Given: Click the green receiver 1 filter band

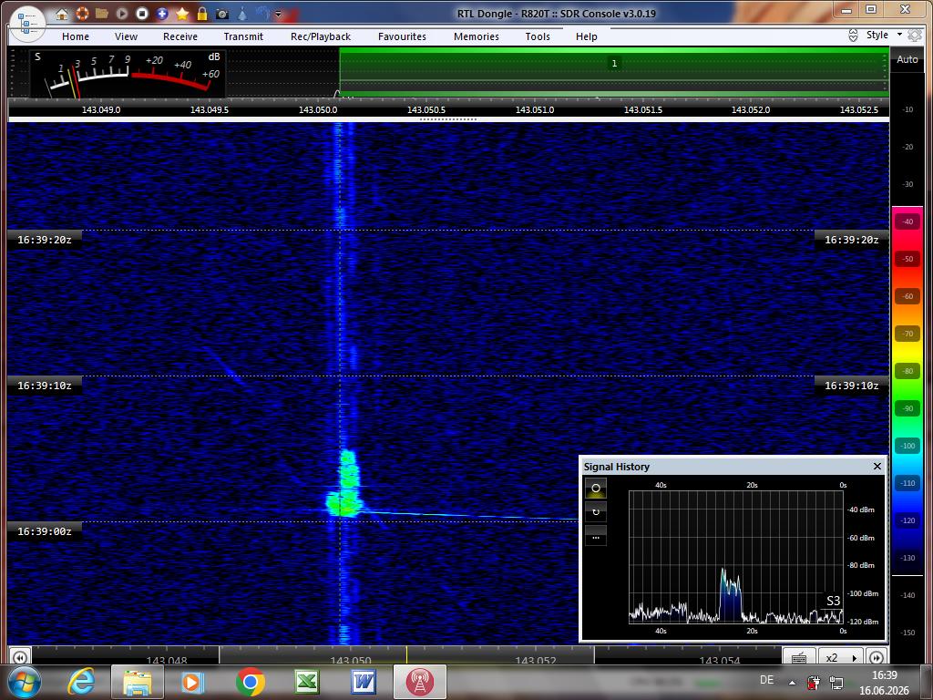Looking at the screenshot, I should coord(614,72).
